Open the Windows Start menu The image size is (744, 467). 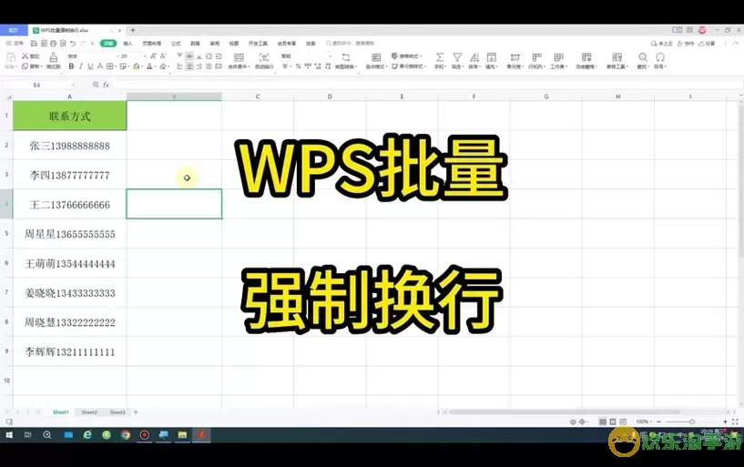point(9,435)
